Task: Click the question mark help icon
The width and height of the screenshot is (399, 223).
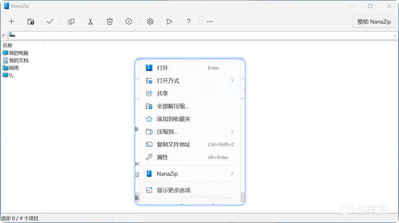Action: 189,21
